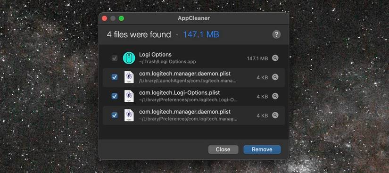This screenshot has height=173, width=389.
Task: Click the ~/.Trash/Logi Options.app path
Action: [x=167, y=62]
